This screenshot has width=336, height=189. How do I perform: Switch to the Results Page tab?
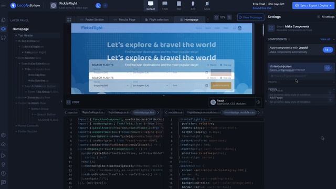click(124, 20)
